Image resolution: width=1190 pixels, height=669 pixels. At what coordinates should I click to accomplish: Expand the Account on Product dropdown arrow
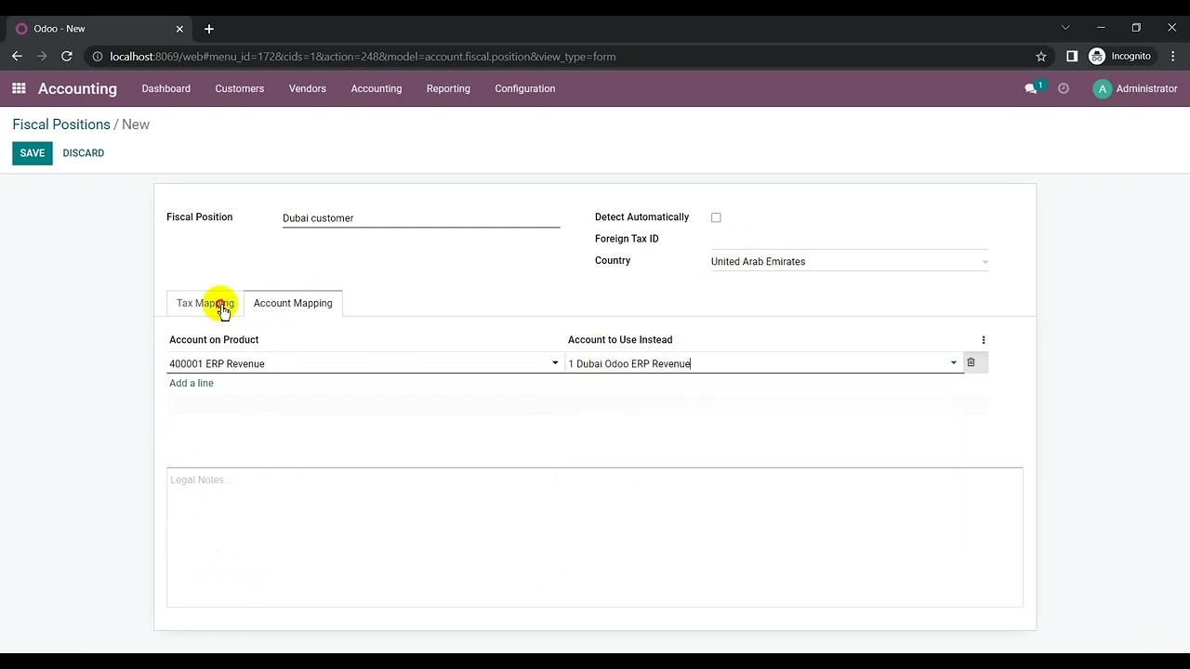(555, 363)
